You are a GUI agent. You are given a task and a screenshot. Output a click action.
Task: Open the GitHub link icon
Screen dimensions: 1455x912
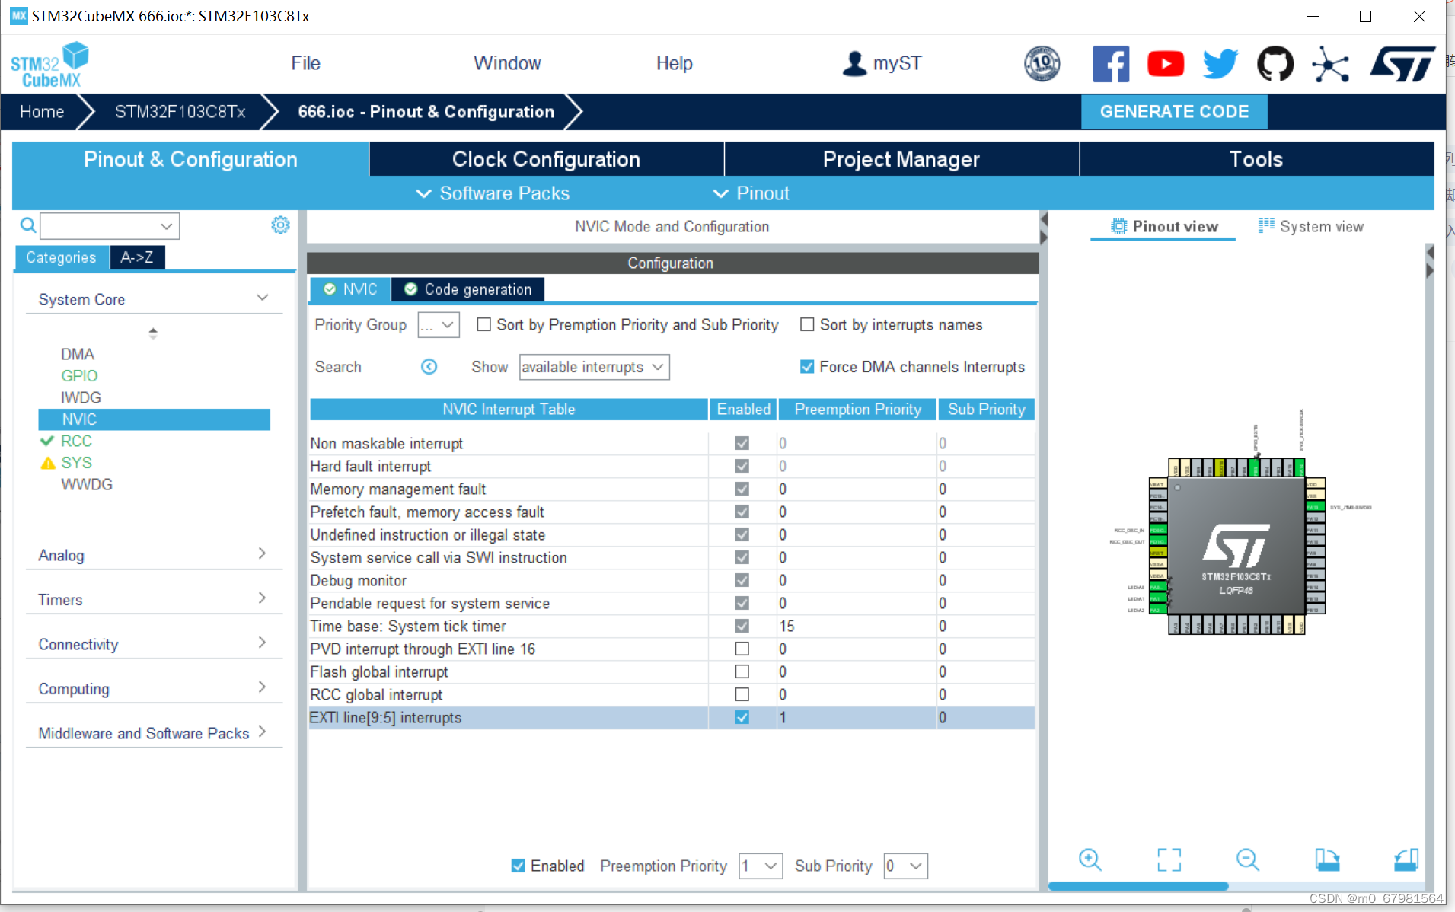coord(1275,64)
